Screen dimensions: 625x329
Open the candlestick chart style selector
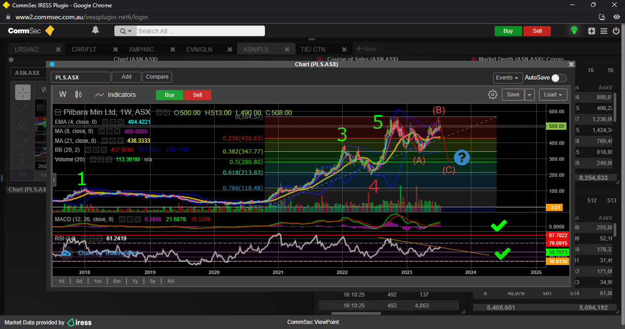coord(78,95)
